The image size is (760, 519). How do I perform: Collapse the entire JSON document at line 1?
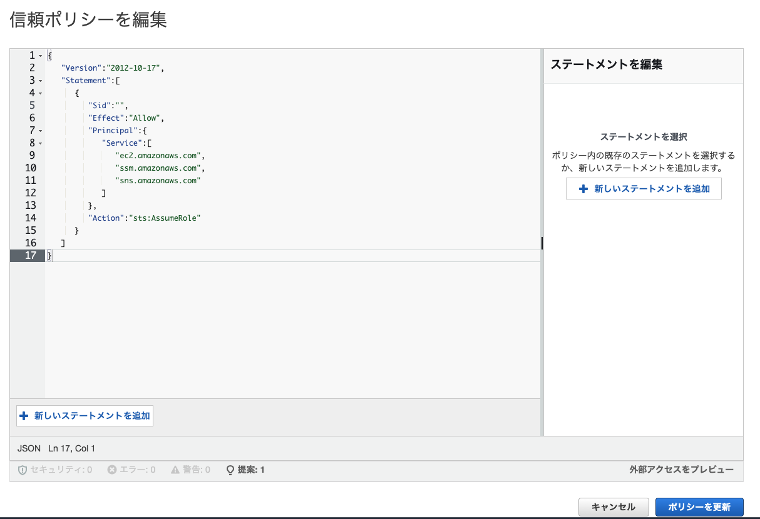41,55
